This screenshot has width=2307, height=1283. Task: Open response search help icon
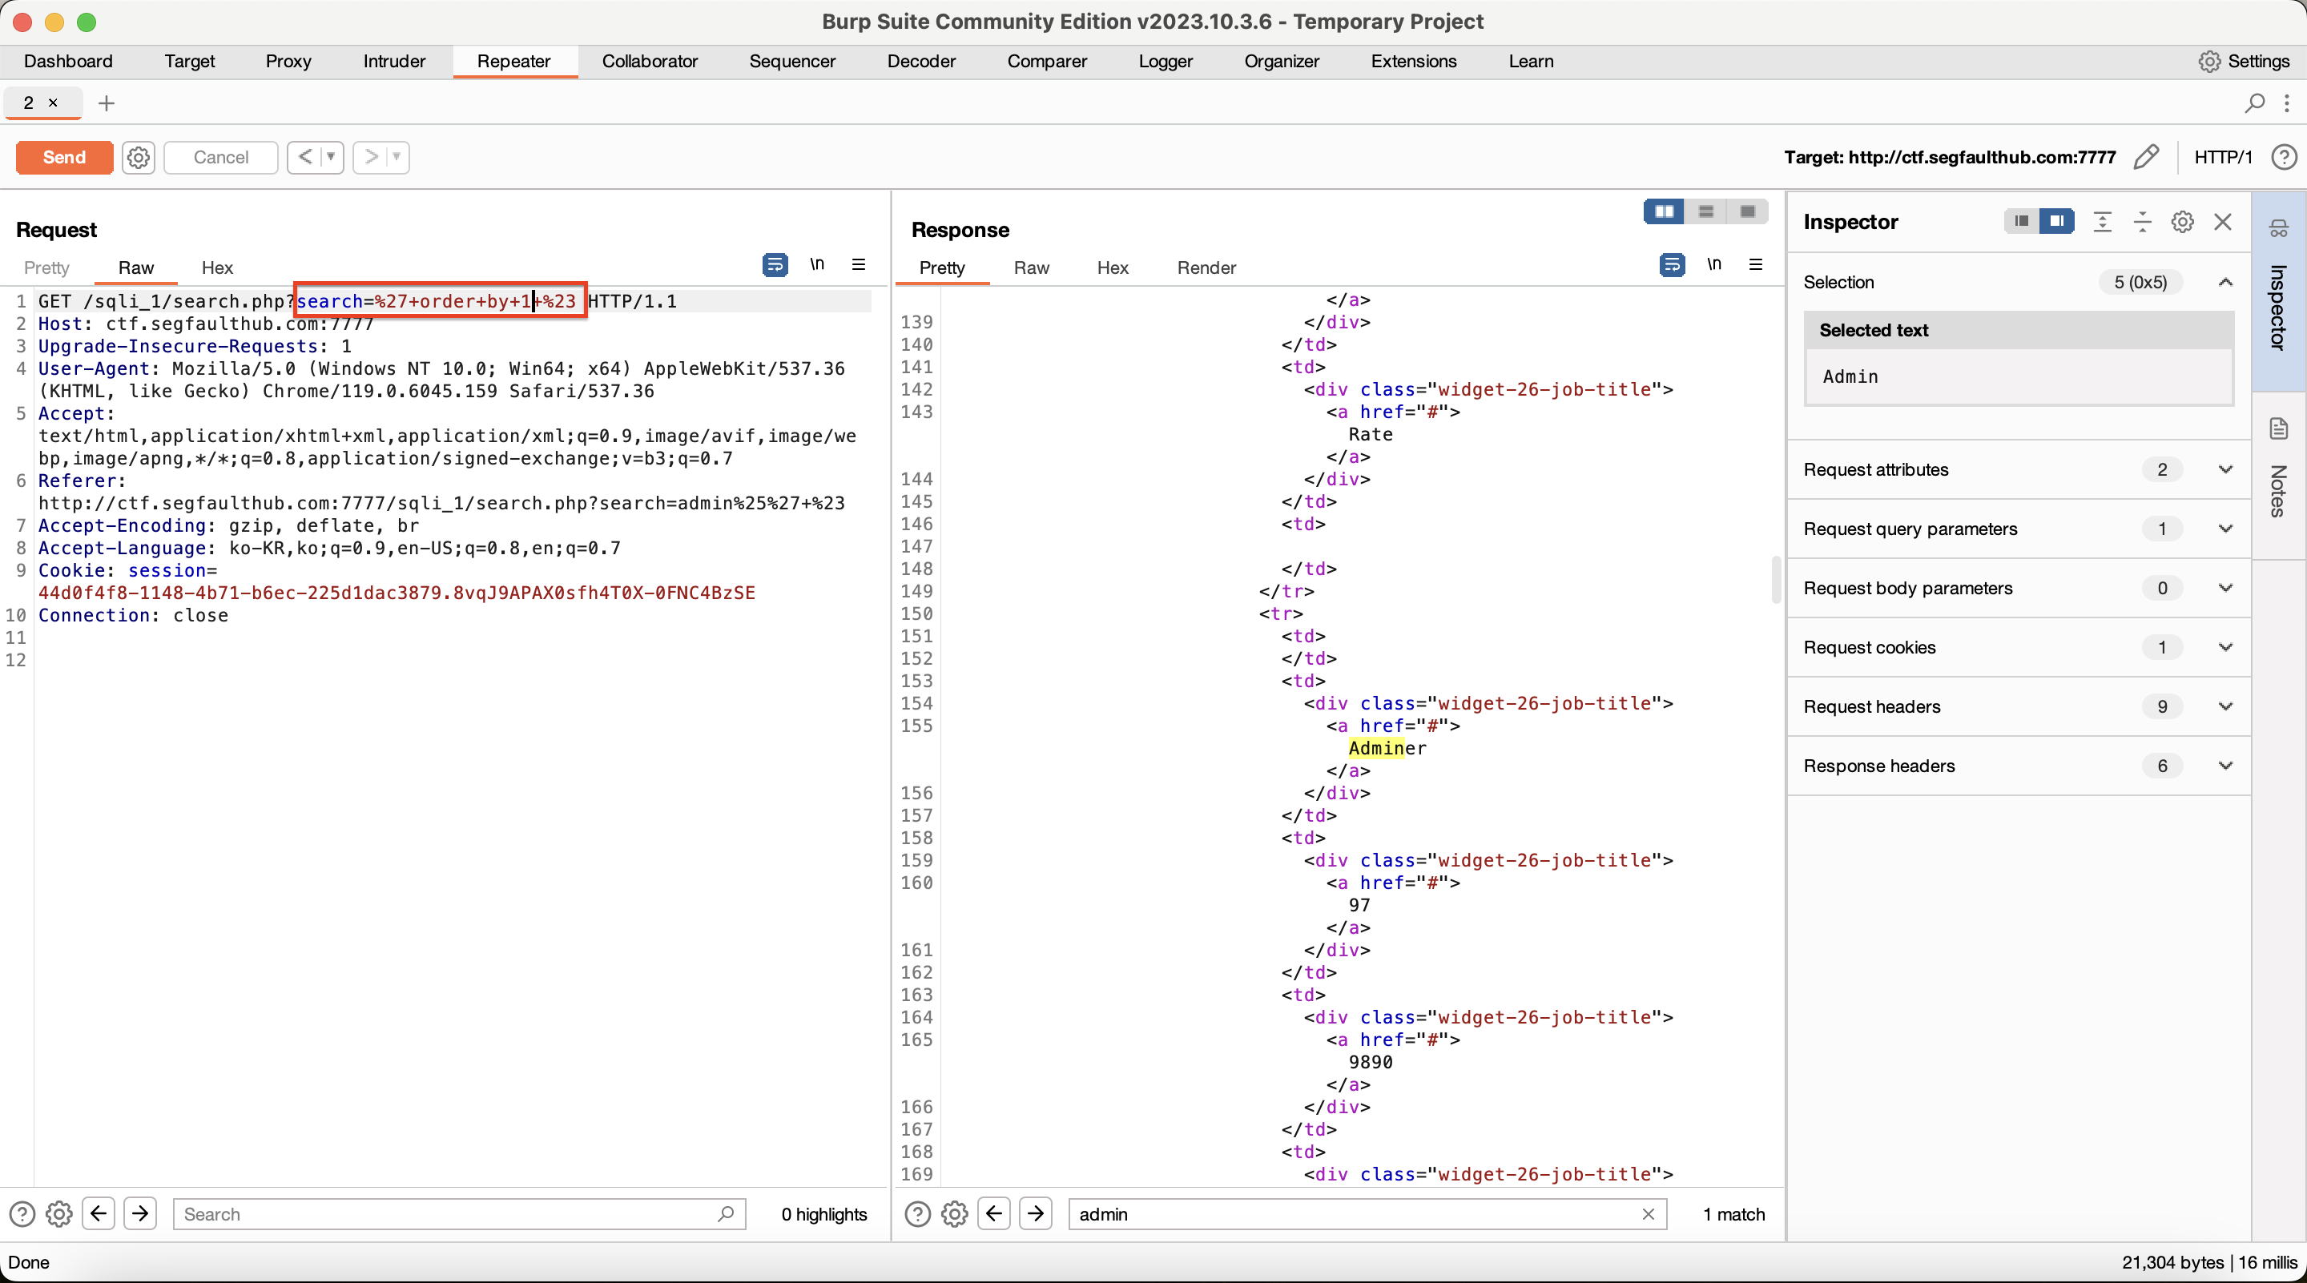point(917,1214)
